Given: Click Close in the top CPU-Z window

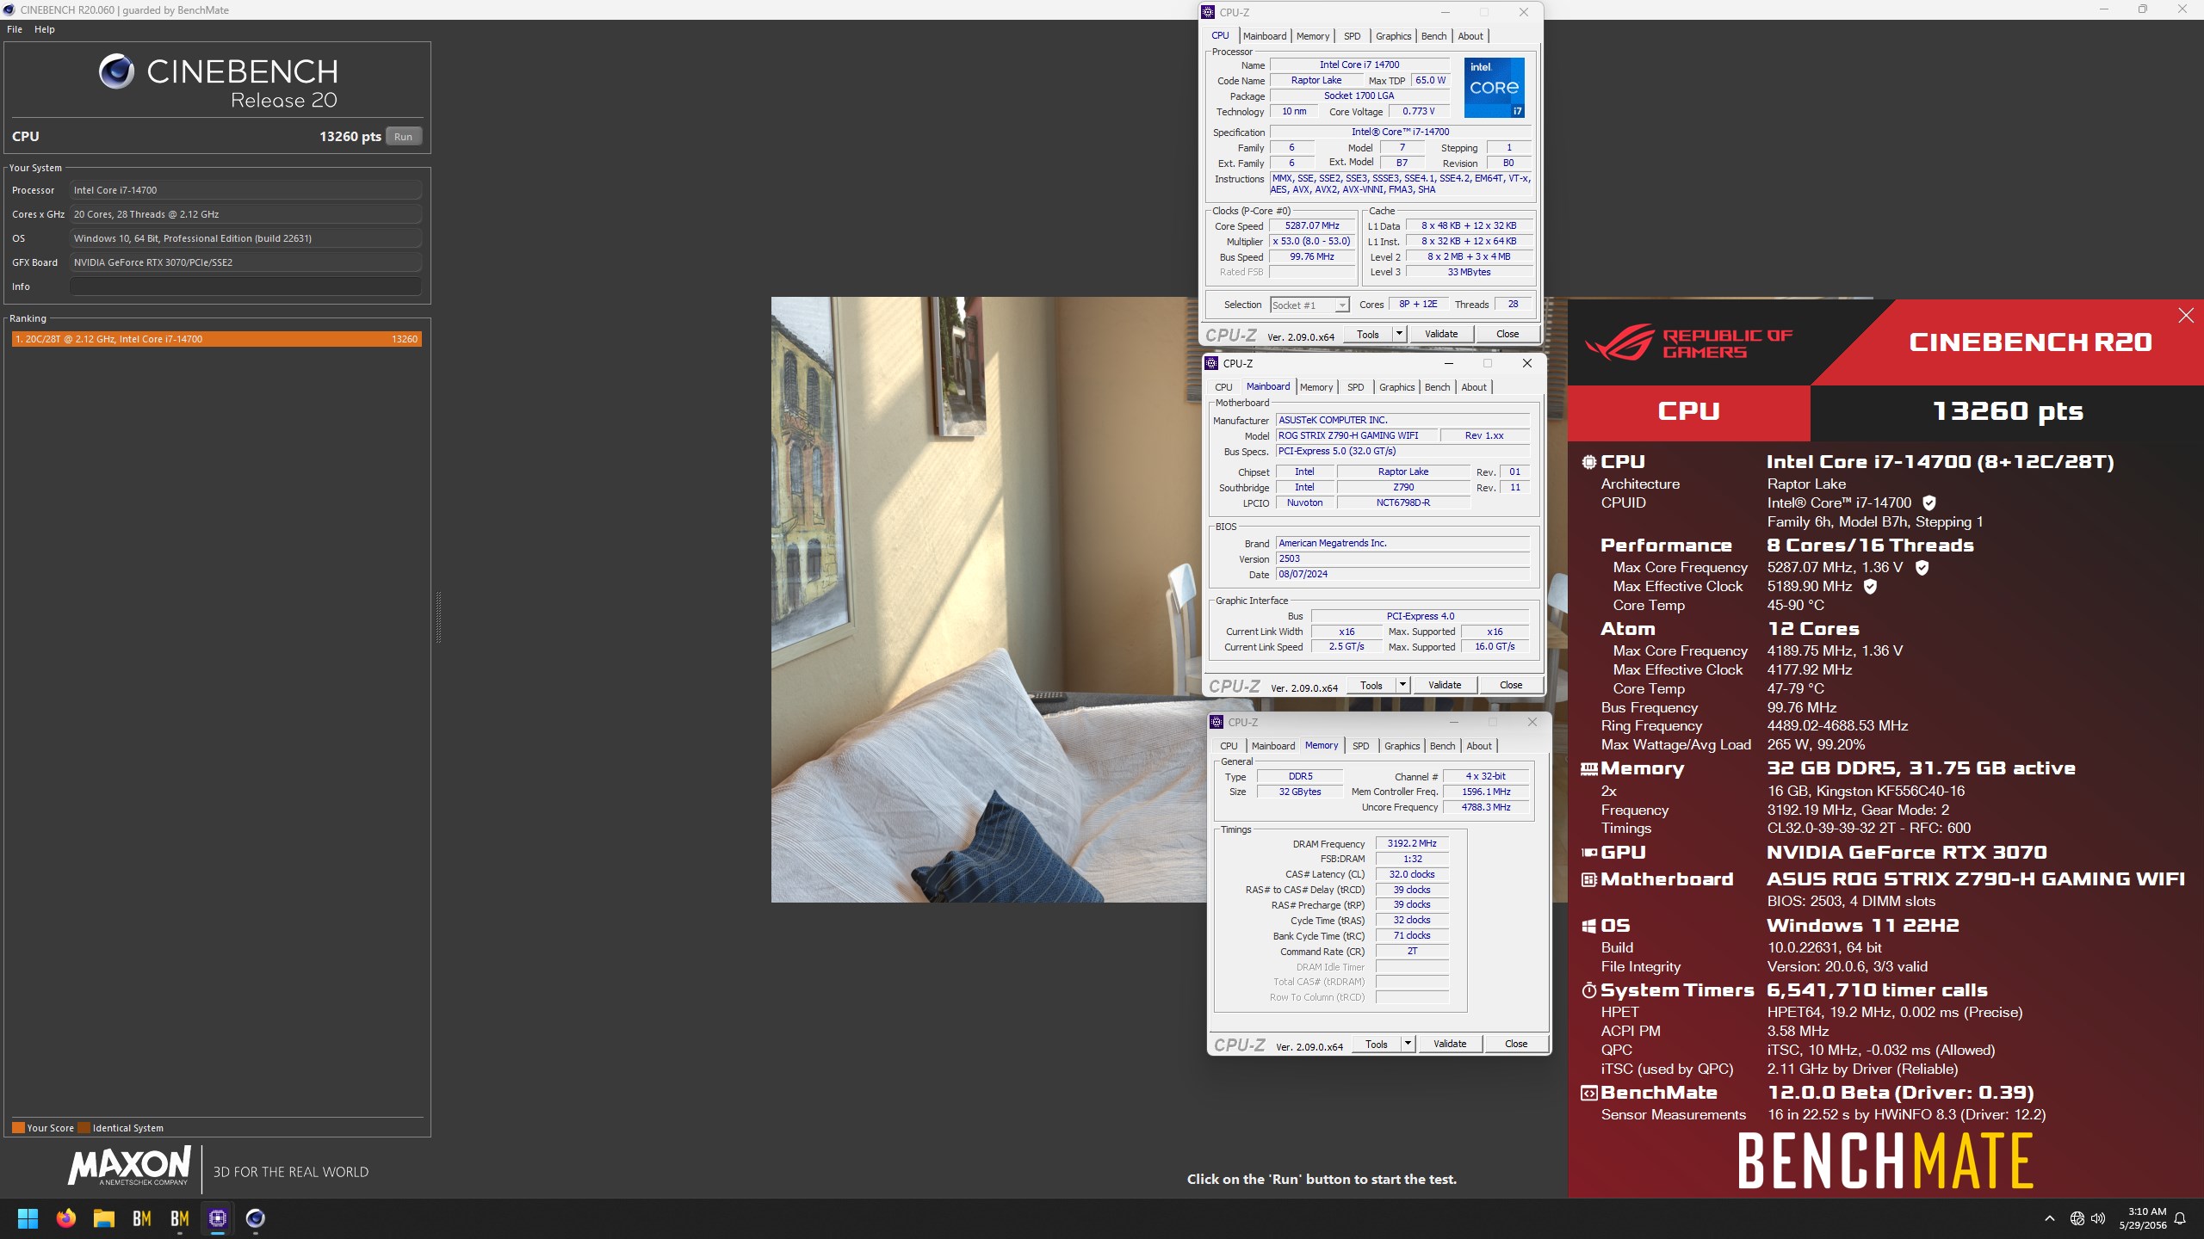Looking at the screenshot, I should coord(1508,334).
